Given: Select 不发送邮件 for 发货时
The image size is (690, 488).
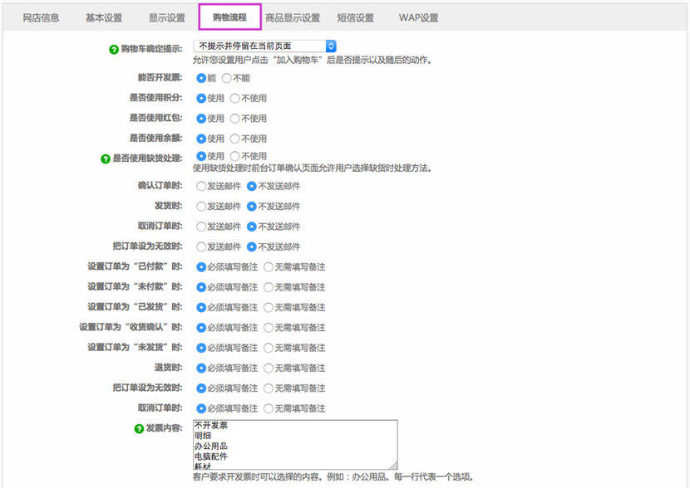Looking at the screenshot, I should [x=252, y=207].
